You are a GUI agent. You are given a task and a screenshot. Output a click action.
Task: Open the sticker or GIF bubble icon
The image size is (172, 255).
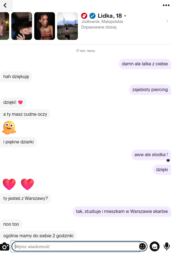point(155,246)
